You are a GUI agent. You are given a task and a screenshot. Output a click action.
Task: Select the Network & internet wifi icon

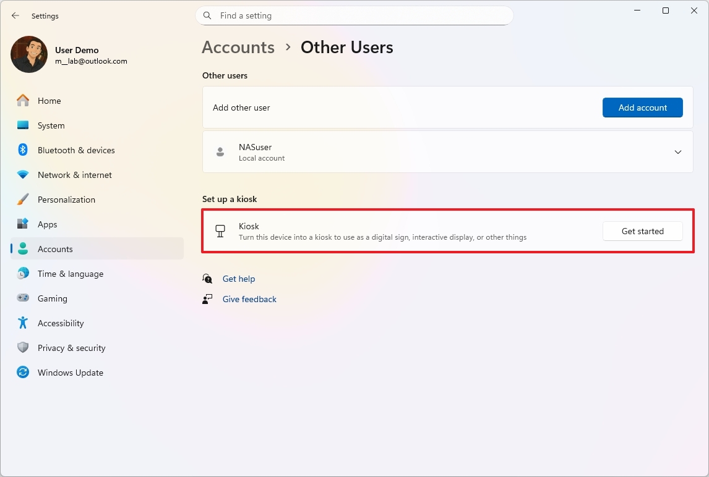(23, 175)
